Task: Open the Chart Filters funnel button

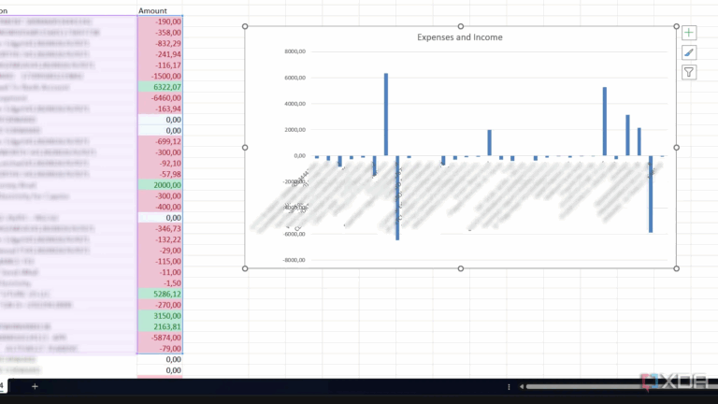Action: point(689,72)
